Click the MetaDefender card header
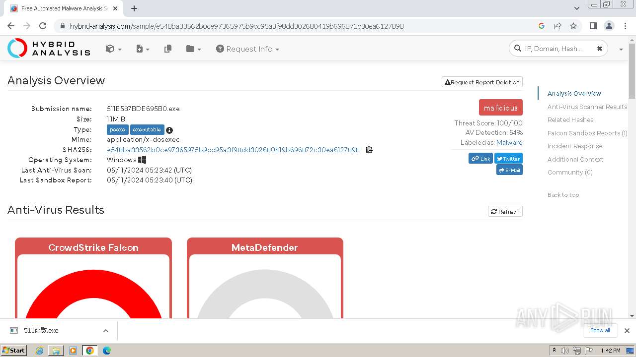Image resolution: width=636 pixels, height=357 pixels. [265, 247]
